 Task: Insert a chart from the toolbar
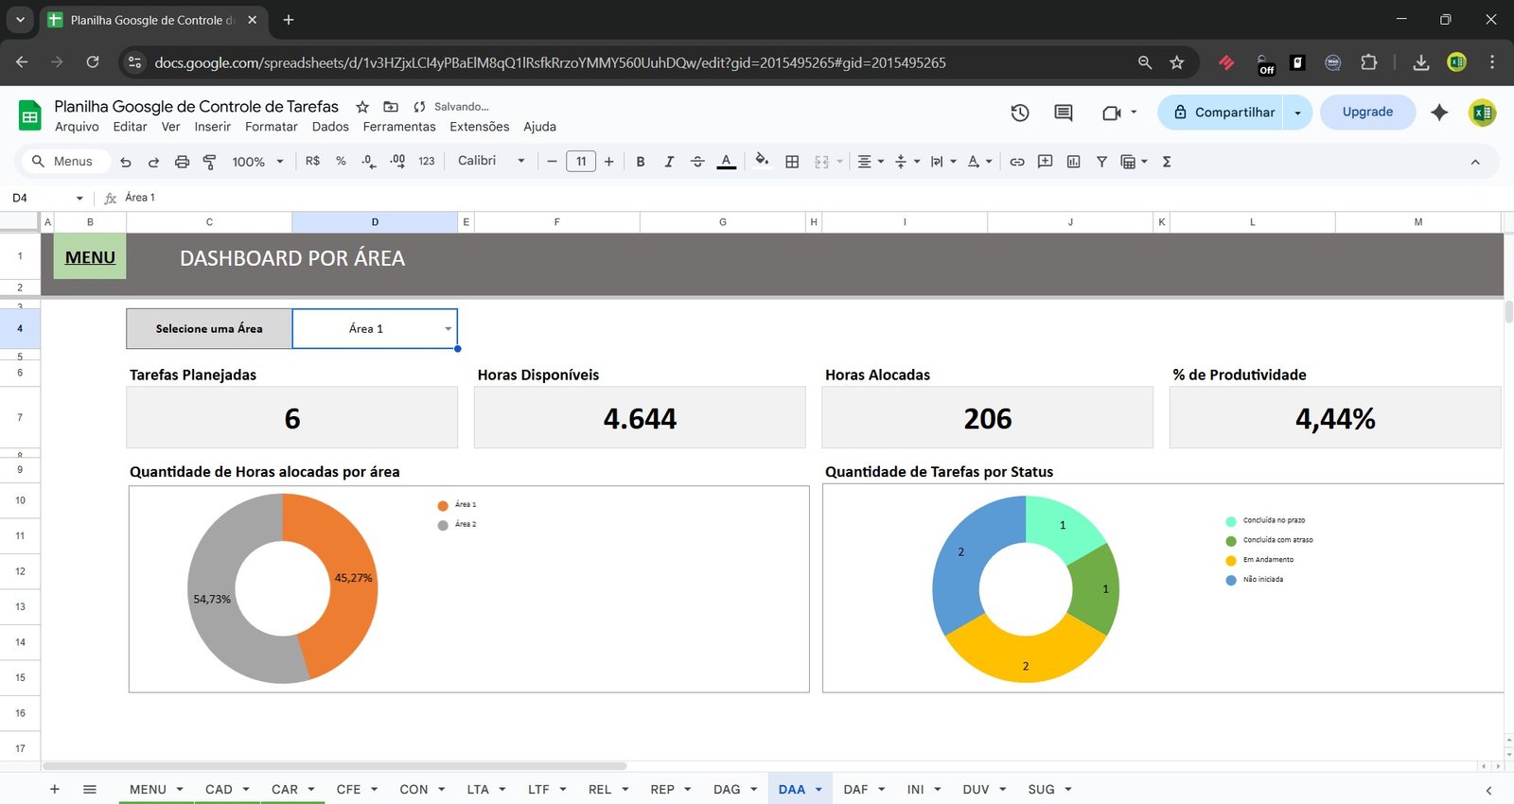coord(1073,162)
